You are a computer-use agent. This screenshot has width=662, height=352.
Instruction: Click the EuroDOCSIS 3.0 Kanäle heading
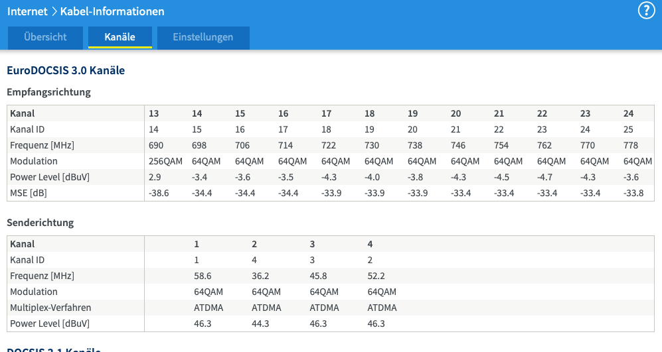coord(66,70)
